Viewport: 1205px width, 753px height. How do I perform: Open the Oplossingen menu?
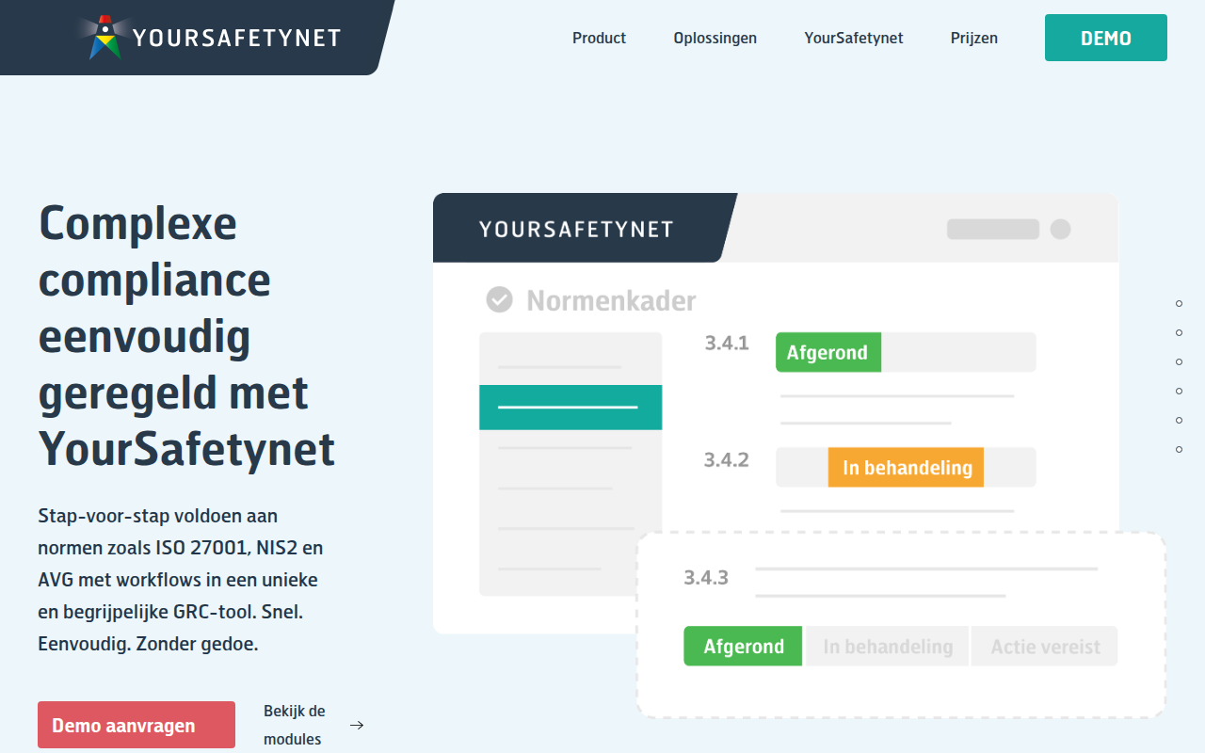pyautogui.click(x=715, y=38)
